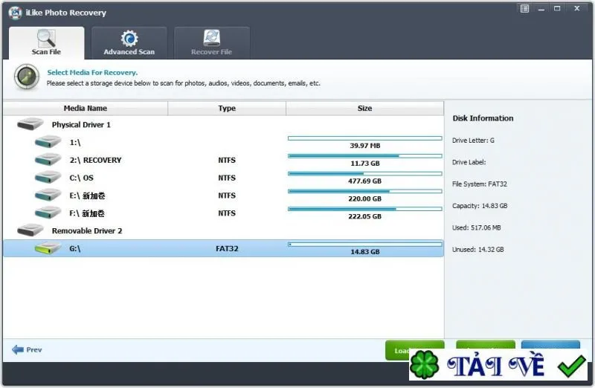The width and height of the screenshot is (595, 388).
Task: Open the Scan File tab
Action: 46,43
